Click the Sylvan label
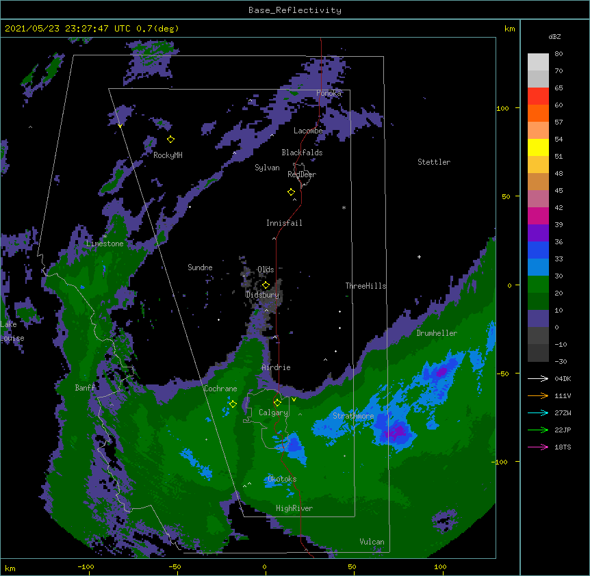The image size is (590, 576). (x=267, y=168)
